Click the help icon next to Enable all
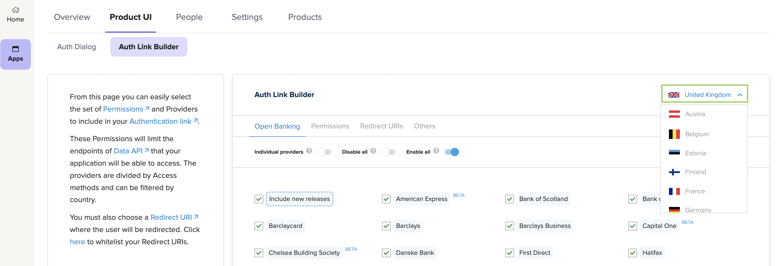Viewport: 783px width, 266px height. point(436,151)
